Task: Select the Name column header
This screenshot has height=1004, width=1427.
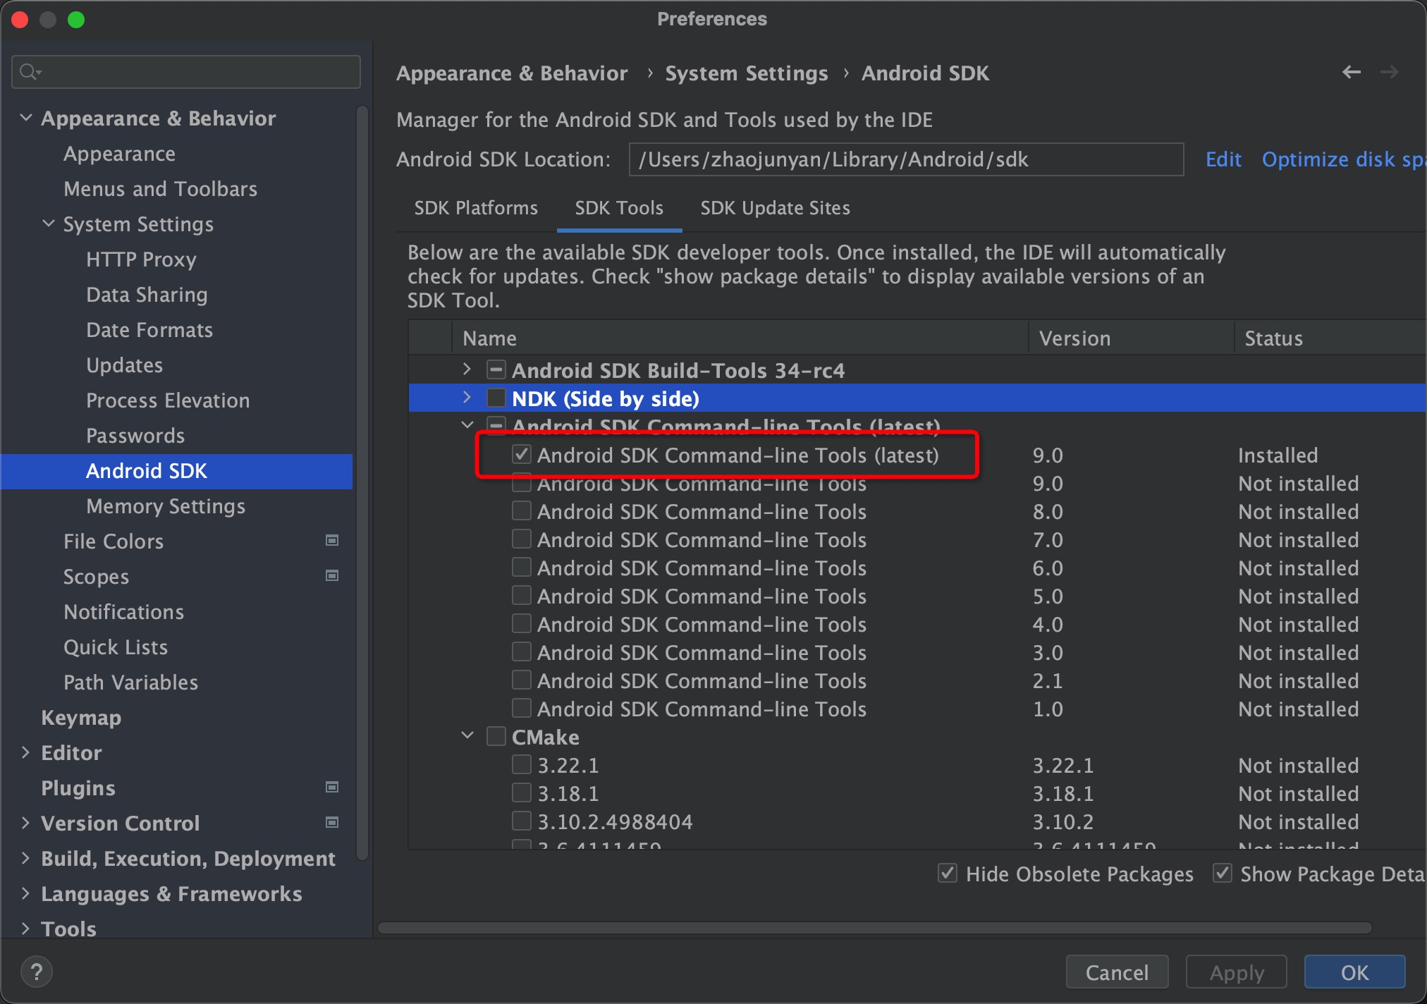Action: click(740, 338)
